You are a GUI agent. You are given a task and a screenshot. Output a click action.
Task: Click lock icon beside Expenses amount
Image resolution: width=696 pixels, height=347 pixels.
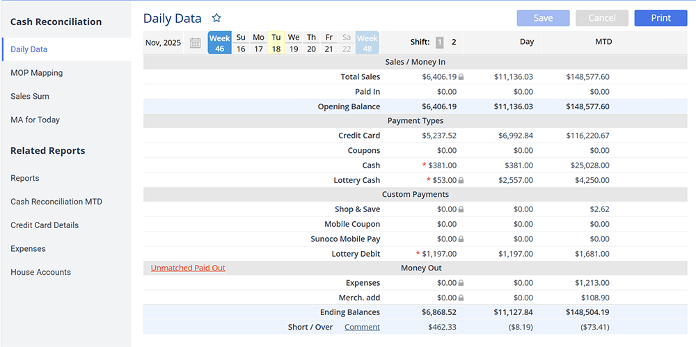(461, 284)
